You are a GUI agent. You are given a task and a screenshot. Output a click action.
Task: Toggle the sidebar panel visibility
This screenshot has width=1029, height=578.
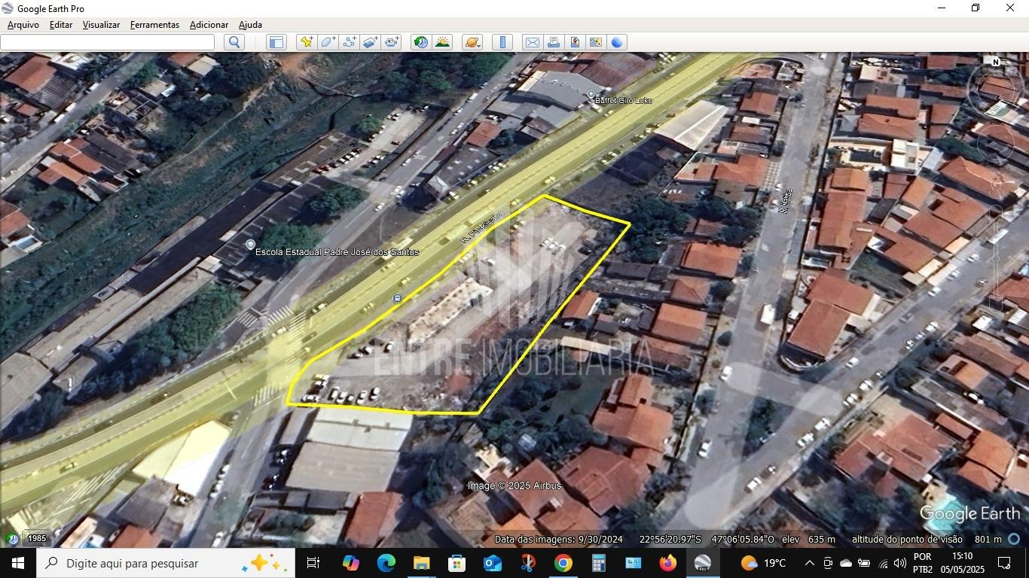(x=276, y=42)
